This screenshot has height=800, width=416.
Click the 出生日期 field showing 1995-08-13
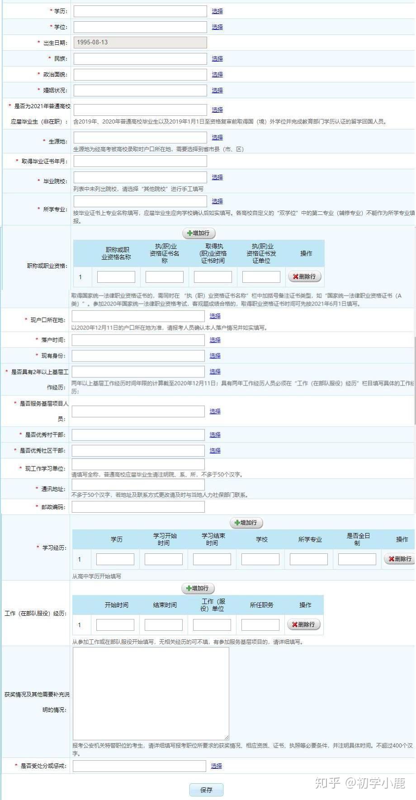point(140,43)
